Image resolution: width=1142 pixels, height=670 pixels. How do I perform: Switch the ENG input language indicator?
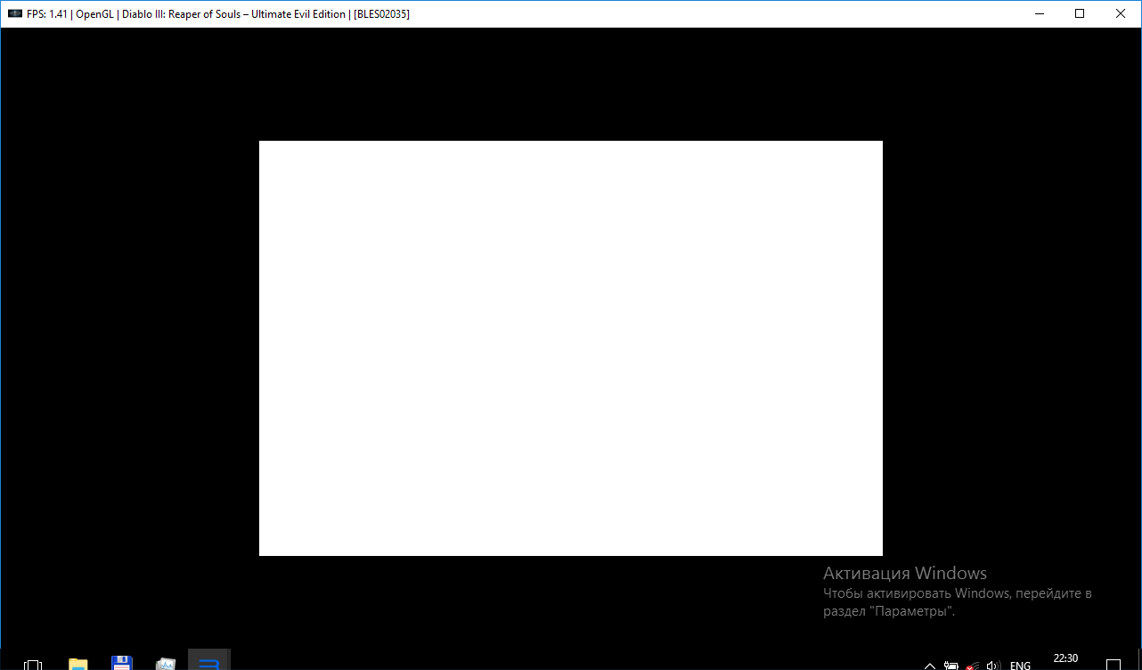pyautogui.click(x=1020, y=665)
